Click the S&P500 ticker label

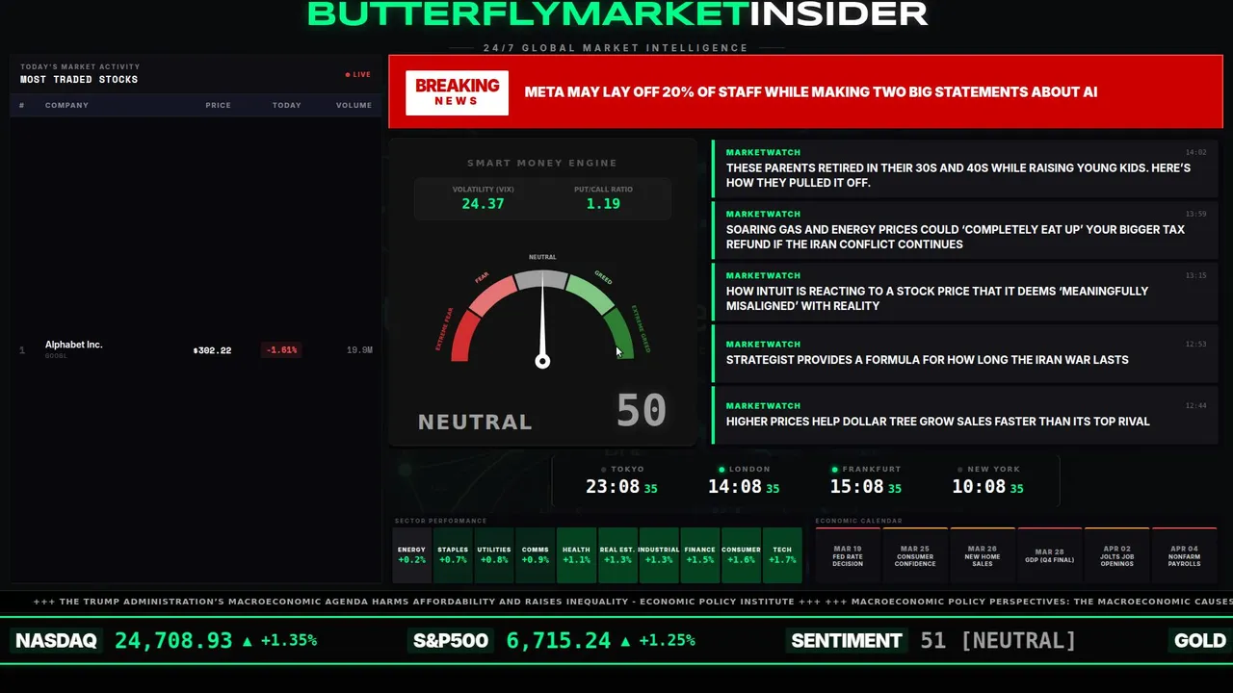tap(451, 640)
